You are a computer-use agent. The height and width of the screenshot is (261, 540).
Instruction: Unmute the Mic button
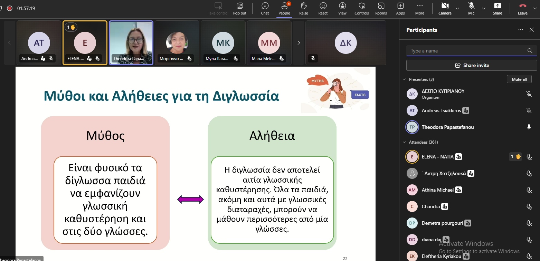point(471,8)
